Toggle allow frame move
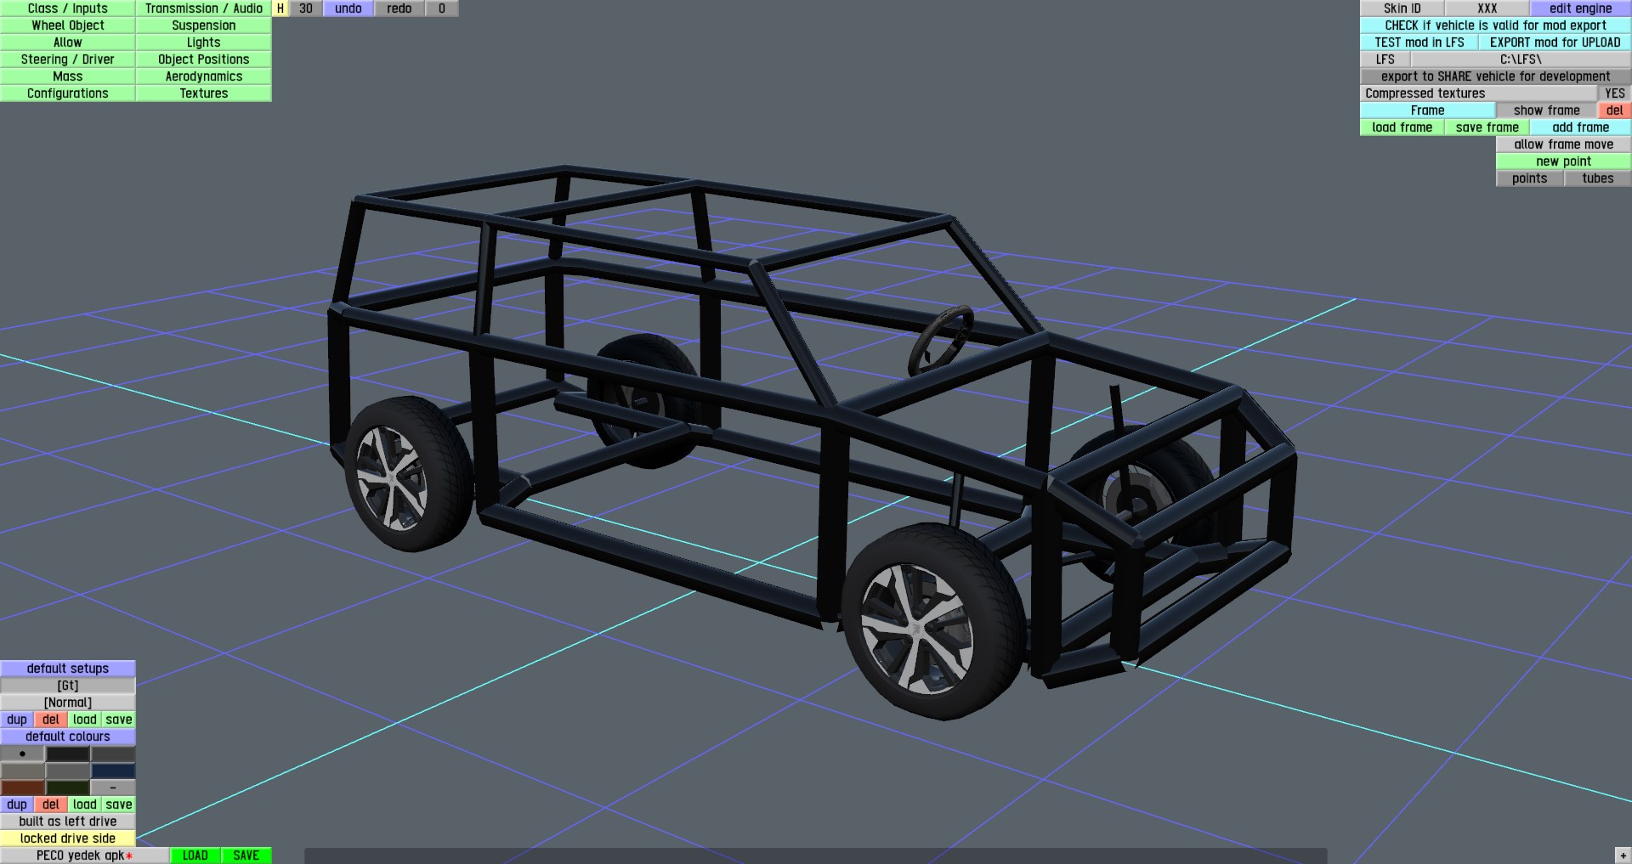This screenshot has height=864, width=1632. click(1564, 144)
